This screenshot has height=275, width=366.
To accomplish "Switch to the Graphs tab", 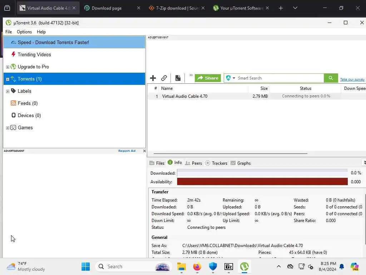I will [241, 163].
